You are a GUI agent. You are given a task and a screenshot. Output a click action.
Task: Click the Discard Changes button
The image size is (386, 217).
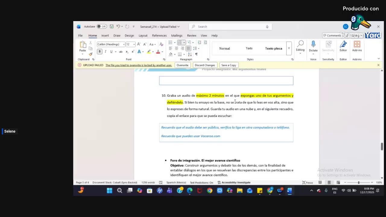coord(205,65)
